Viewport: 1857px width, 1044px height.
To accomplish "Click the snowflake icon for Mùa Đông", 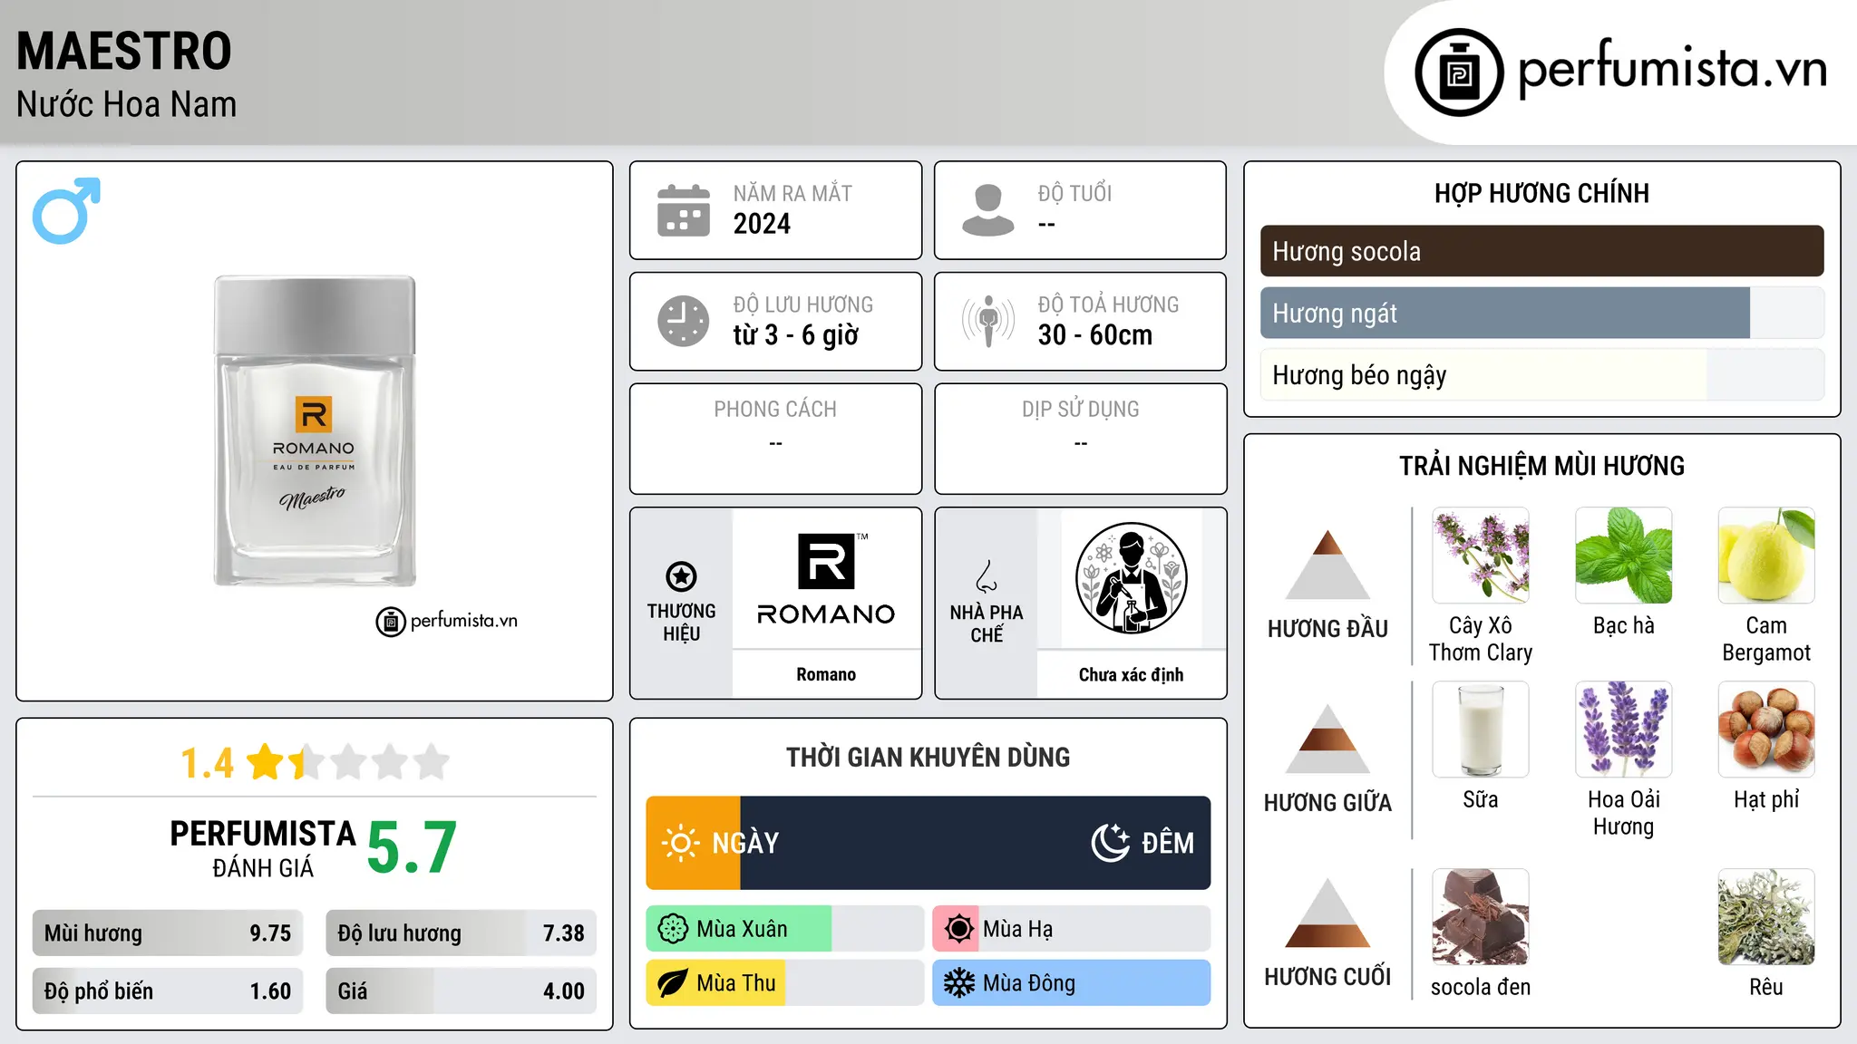I will pos(958,983).
